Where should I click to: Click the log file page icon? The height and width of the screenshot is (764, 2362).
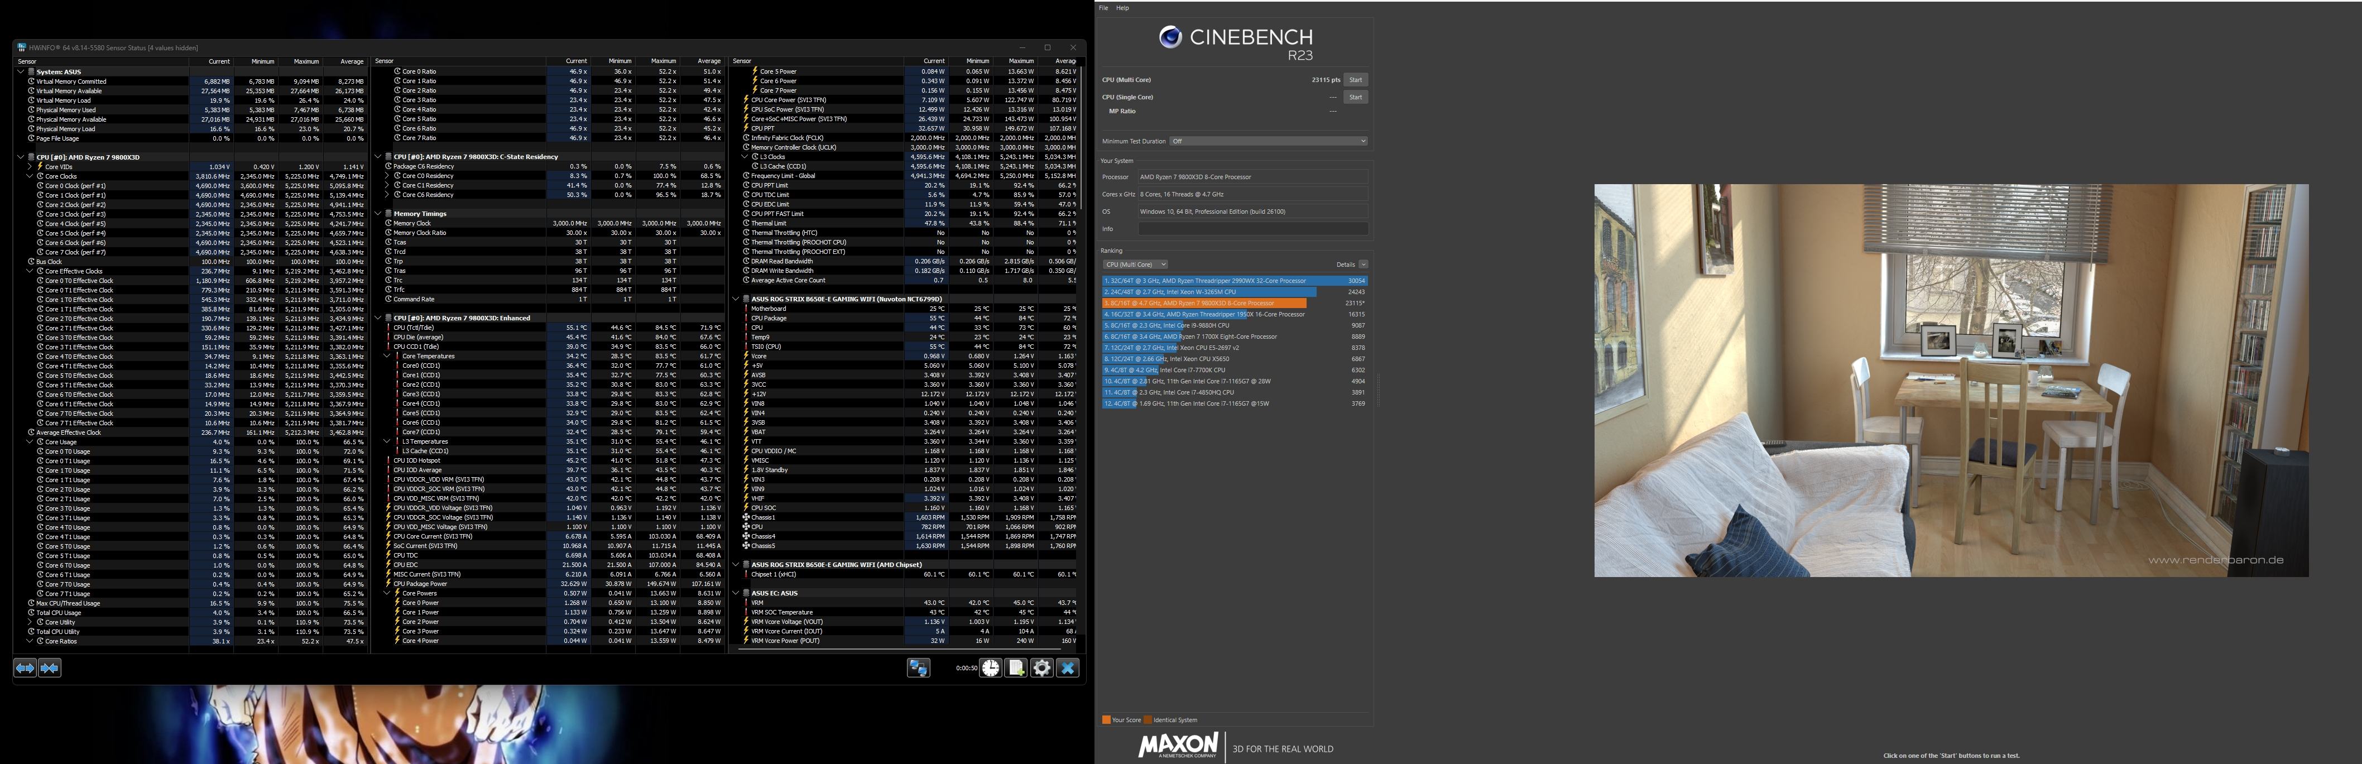(x=1016, y=669)
